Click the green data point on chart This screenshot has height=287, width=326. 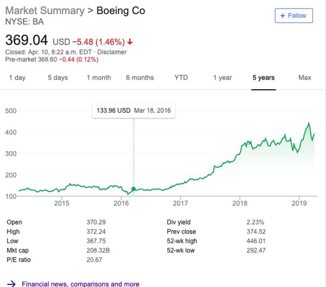pos(134,189)
